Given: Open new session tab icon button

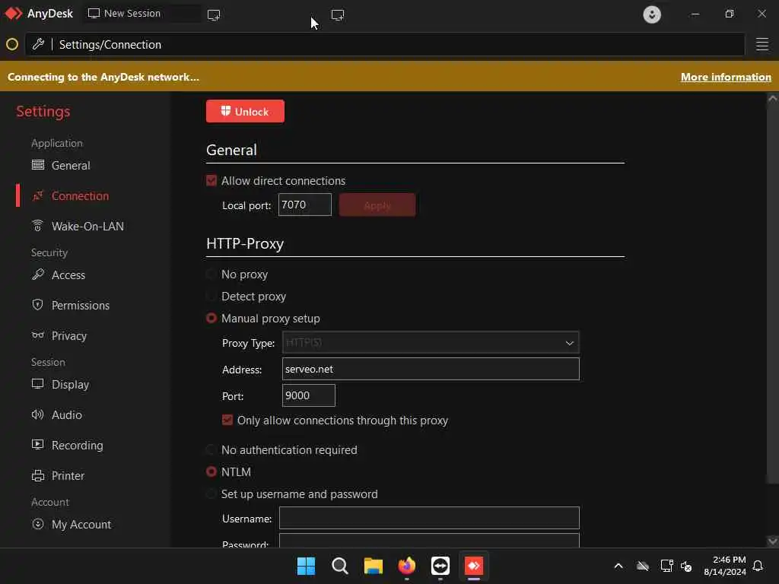Looking at the screenshot, I should click(x=214, y=15).
